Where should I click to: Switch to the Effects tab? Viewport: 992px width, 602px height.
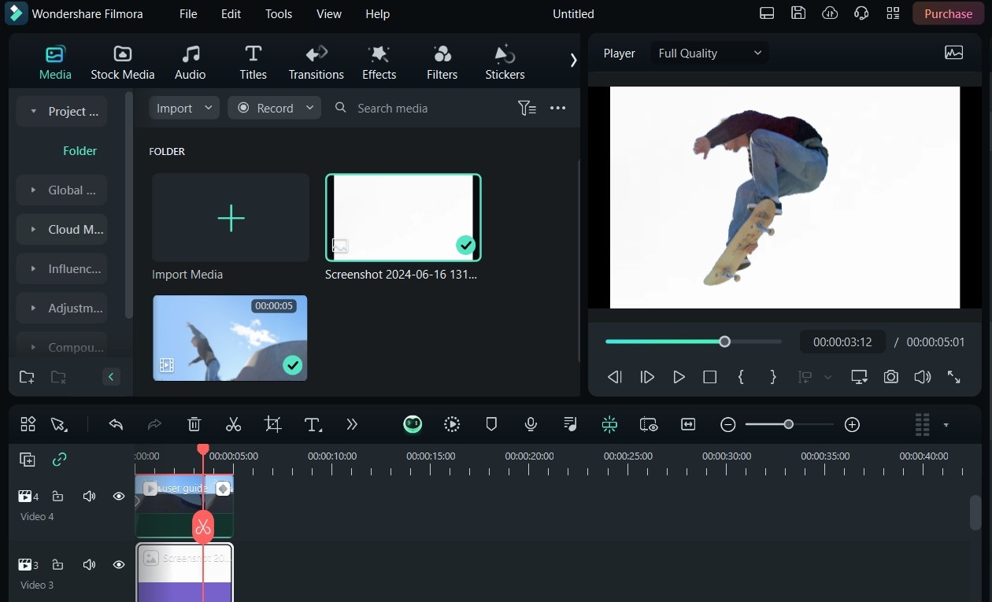[x=379, y=63]
